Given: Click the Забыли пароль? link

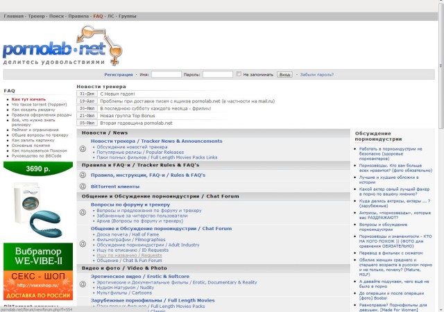Looking at the screenshot, I should tap(317, 75).
